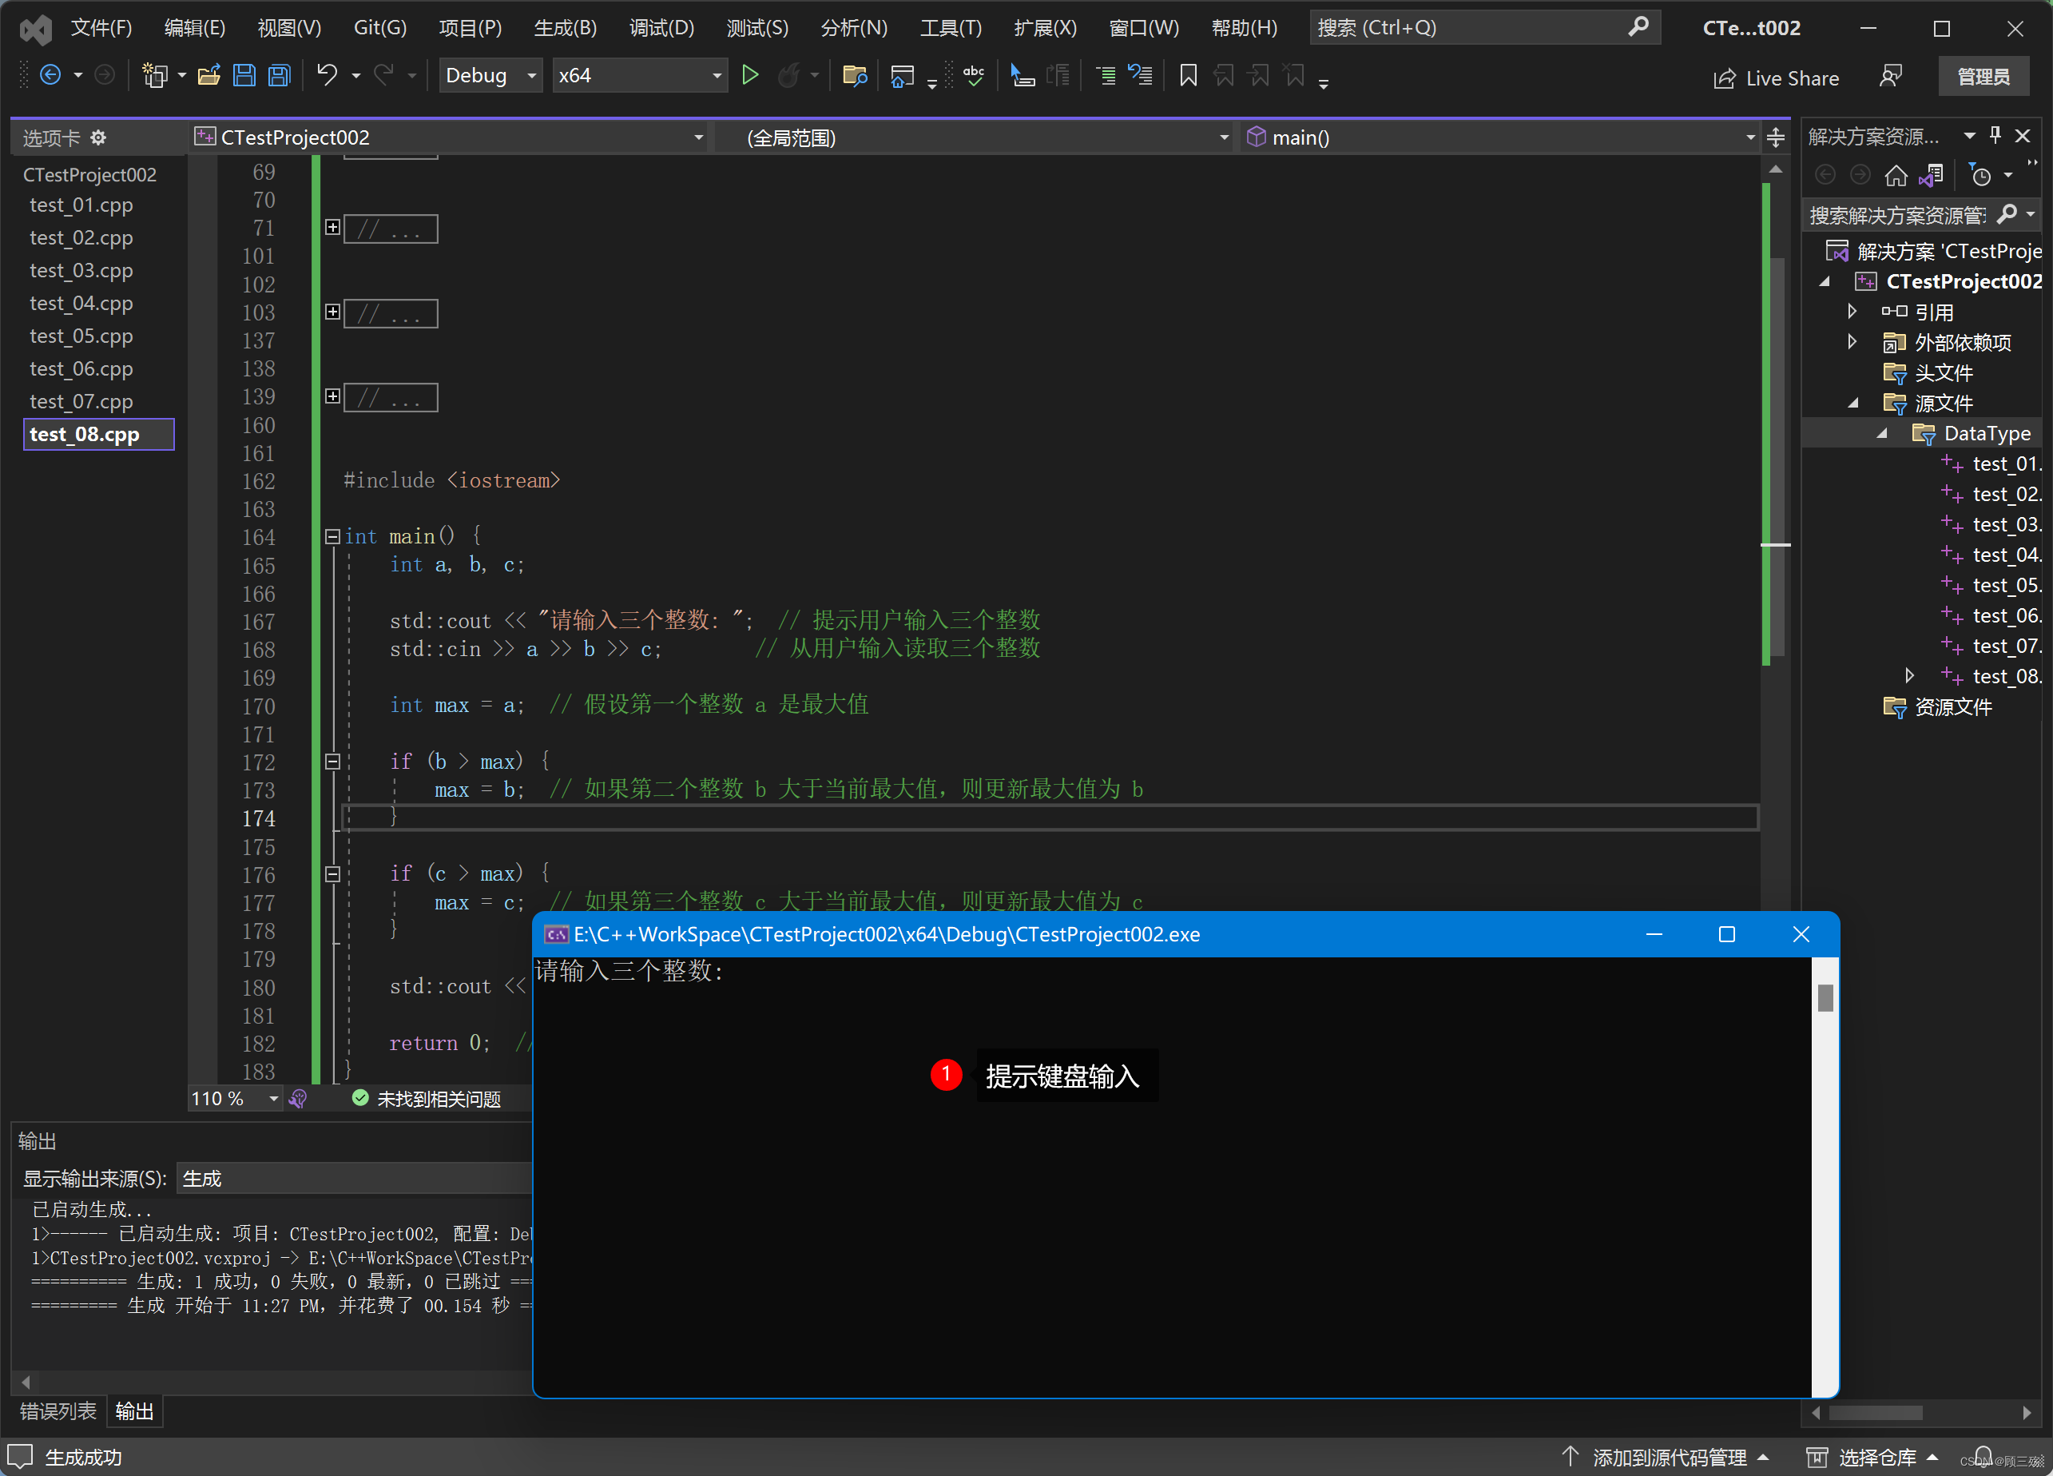Viewport: 2053px width, 1476px height.
Task: Open the Debug configuration dropdown
Action: 532,75
